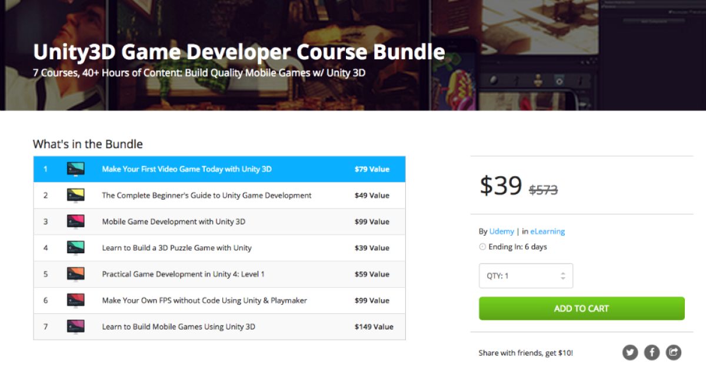Open the eLearning category link

coord(547,232)
